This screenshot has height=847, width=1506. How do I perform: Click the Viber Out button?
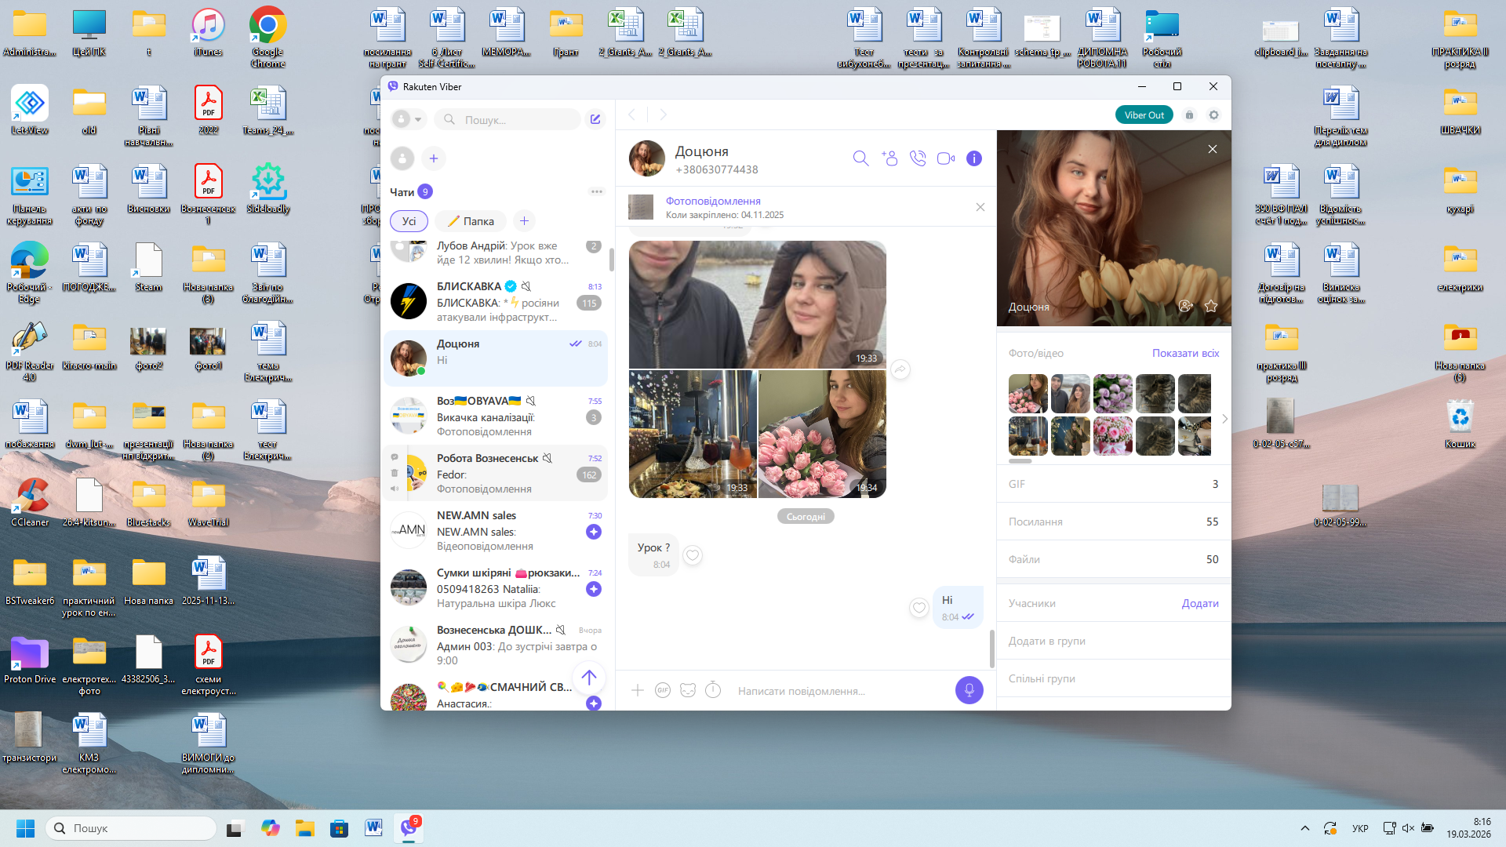[x=1144, y=115]
